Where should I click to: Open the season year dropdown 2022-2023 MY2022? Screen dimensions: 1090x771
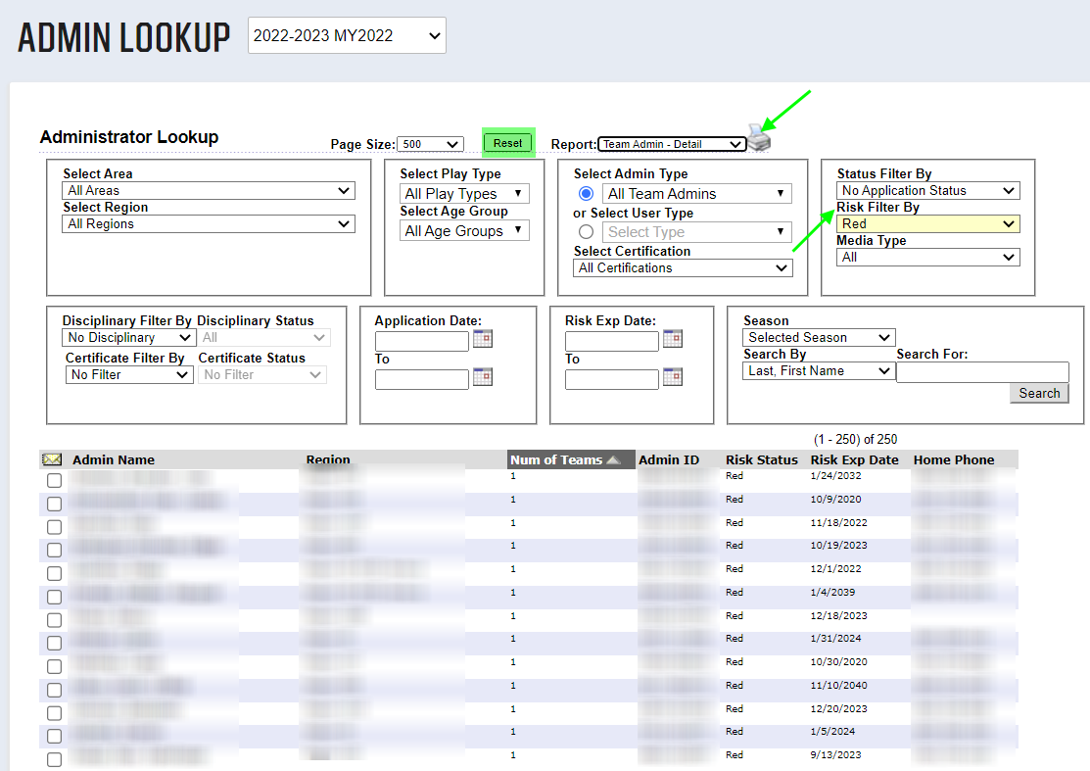tap(347, 36)
